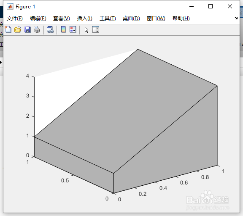
Task: Open the 工具(T) menu
Action: [108, 18]
